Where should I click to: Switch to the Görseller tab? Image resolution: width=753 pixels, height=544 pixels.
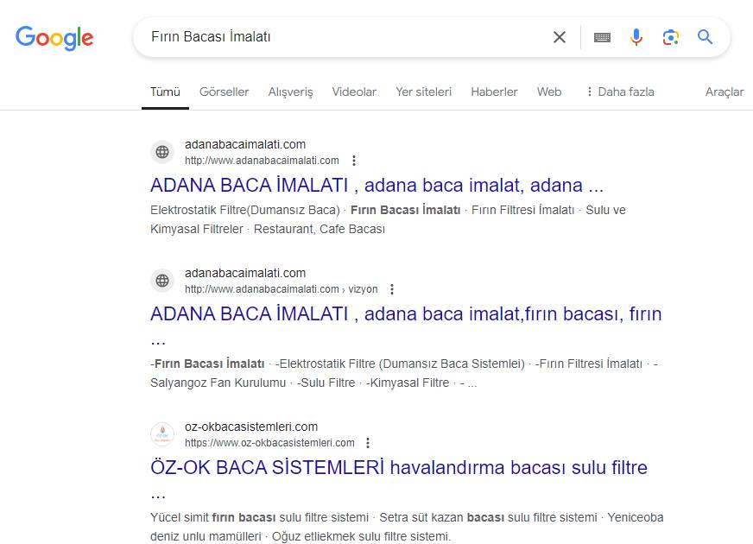click(224, 92)
